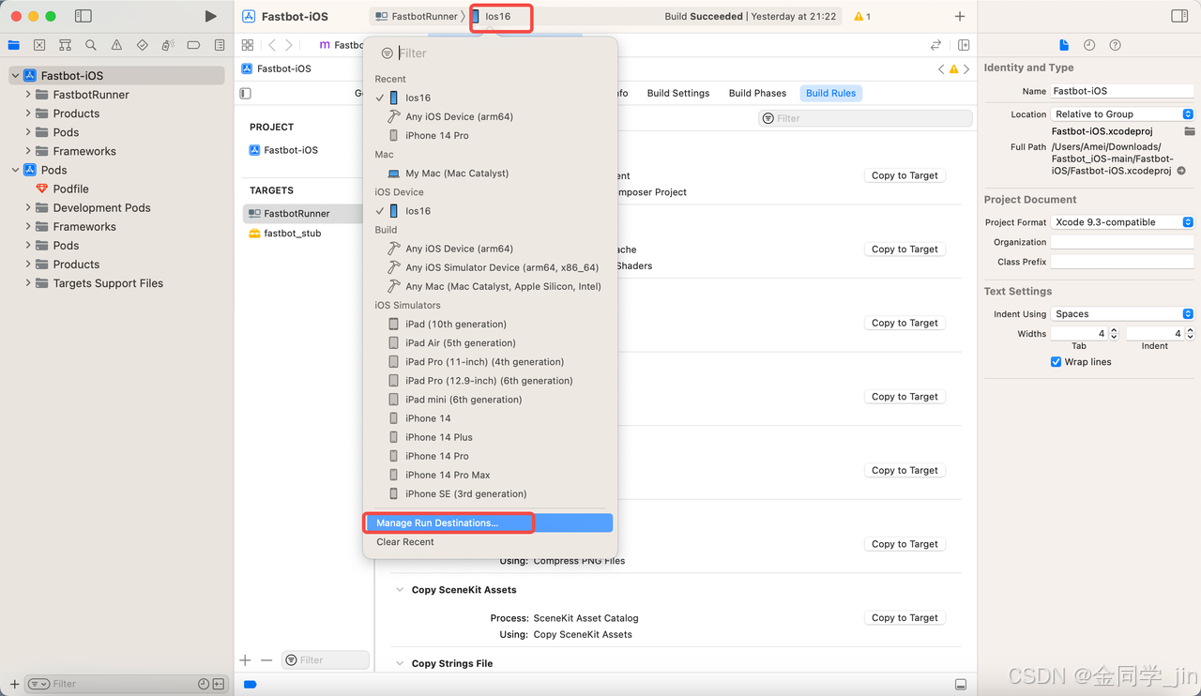
Task: Open the Debug navigator icon
Action: (x=167, y=44)
